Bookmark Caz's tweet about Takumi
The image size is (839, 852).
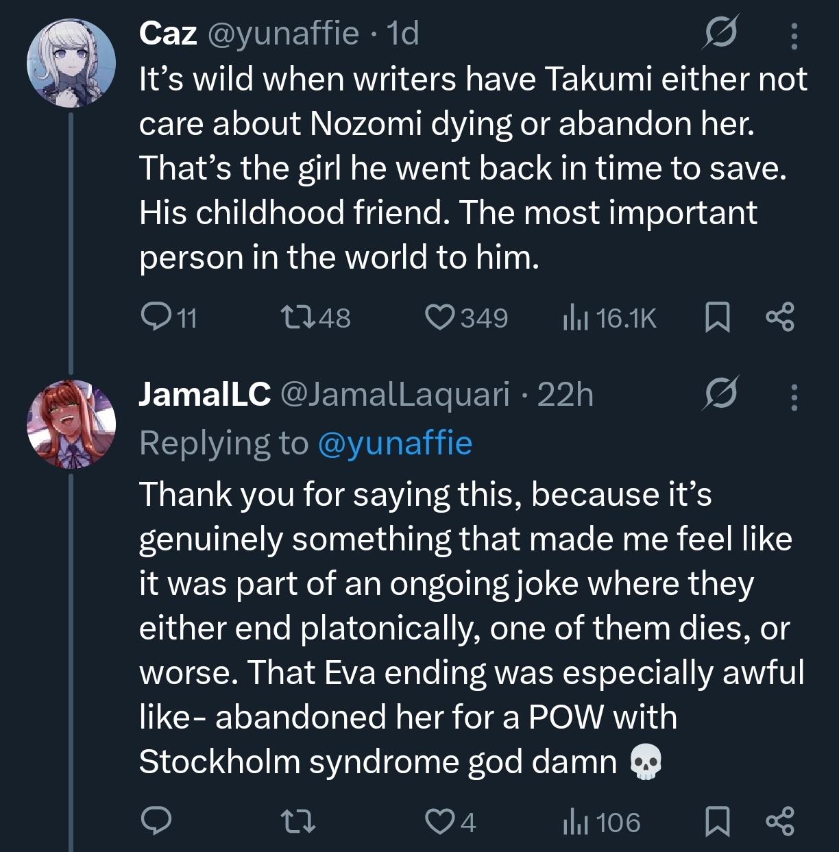717,317
